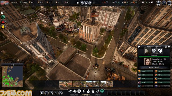172x96 pixels.
Task: Speed up game with fast-forward button
Action: pyautogui.click(x=90, y=3)
